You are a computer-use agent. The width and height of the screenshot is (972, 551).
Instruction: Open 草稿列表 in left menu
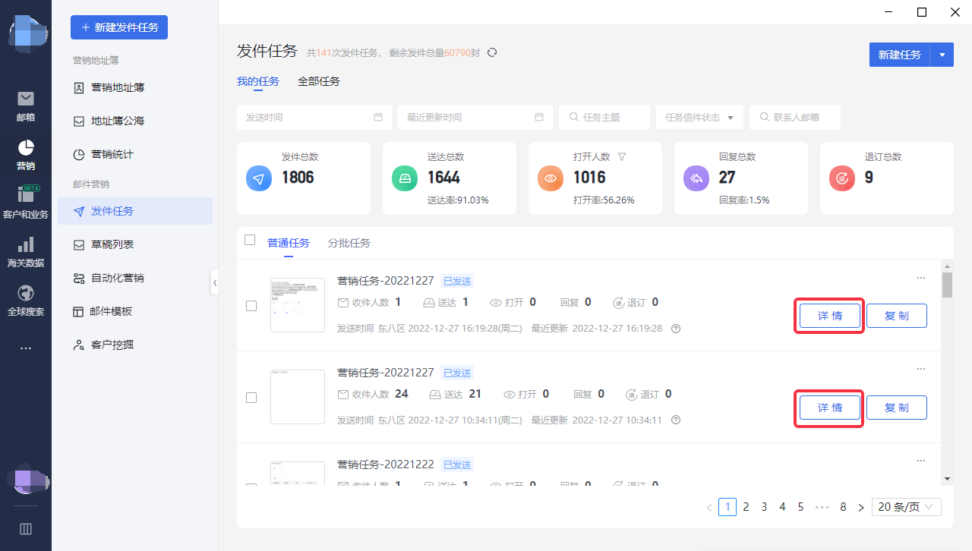[135, 244]
